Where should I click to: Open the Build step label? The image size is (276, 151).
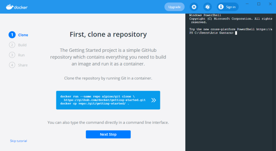(x=22, y=45)
